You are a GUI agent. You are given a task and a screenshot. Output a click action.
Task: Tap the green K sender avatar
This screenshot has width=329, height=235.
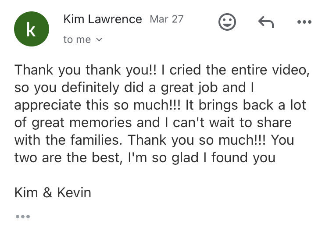tap(32, 29)
